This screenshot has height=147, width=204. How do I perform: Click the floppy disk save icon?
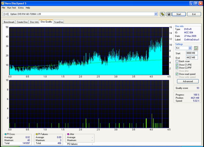pos(168,14)
